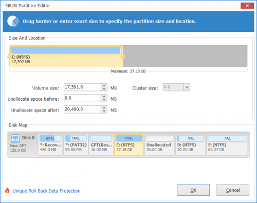Decrease Unallocate space after value

click(x=104, y=111)
